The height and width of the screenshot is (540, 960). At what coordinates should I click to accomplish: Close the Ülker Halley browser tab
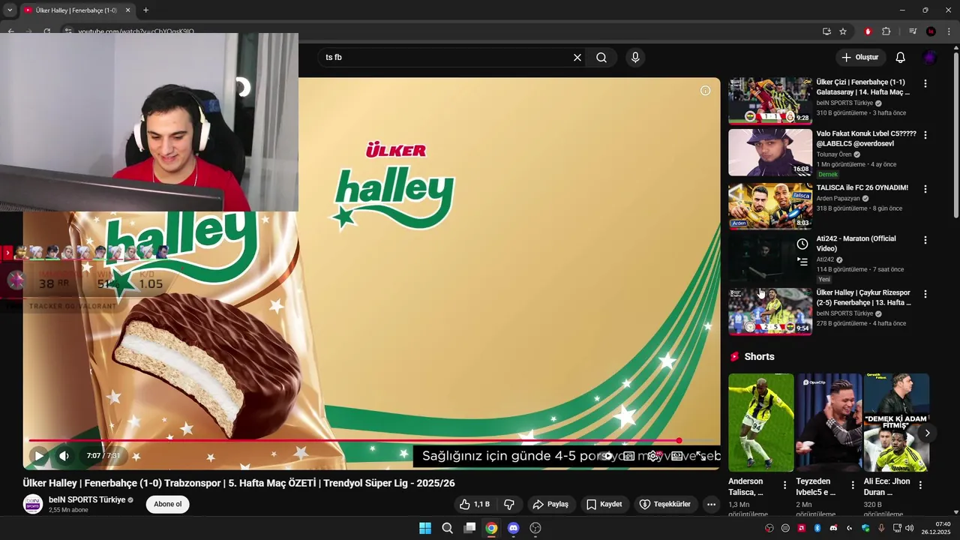127,10
